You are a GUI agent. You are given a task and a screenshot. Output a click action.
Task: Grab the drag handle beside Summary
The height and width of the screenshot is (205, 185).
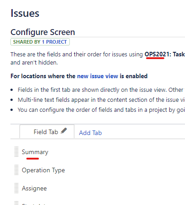[16, 152]
